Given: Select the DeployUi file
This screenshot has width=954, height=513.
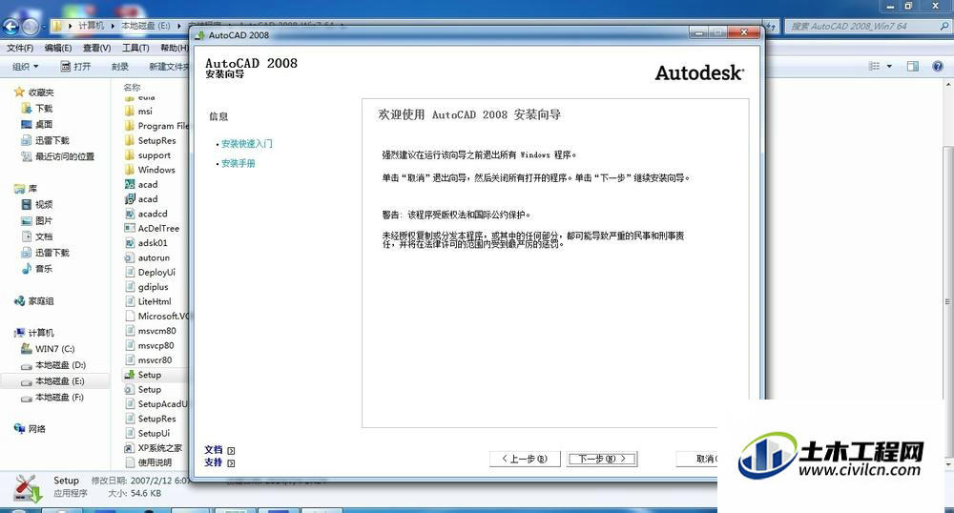Looking at the screenshot, I should 151,273.
